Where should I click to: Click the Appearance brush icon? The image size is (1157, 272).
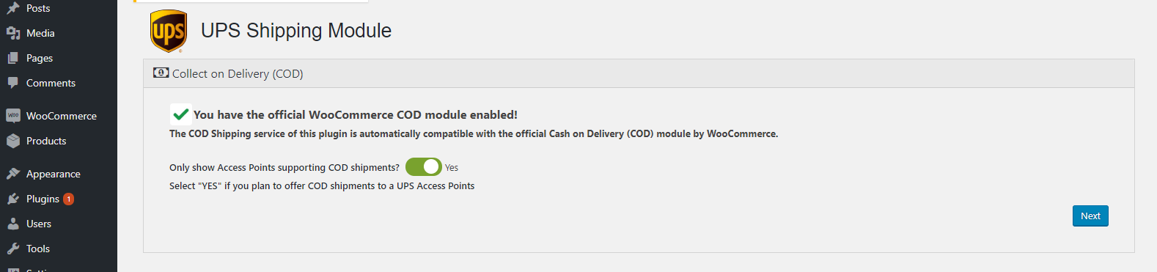coord(13,174)
